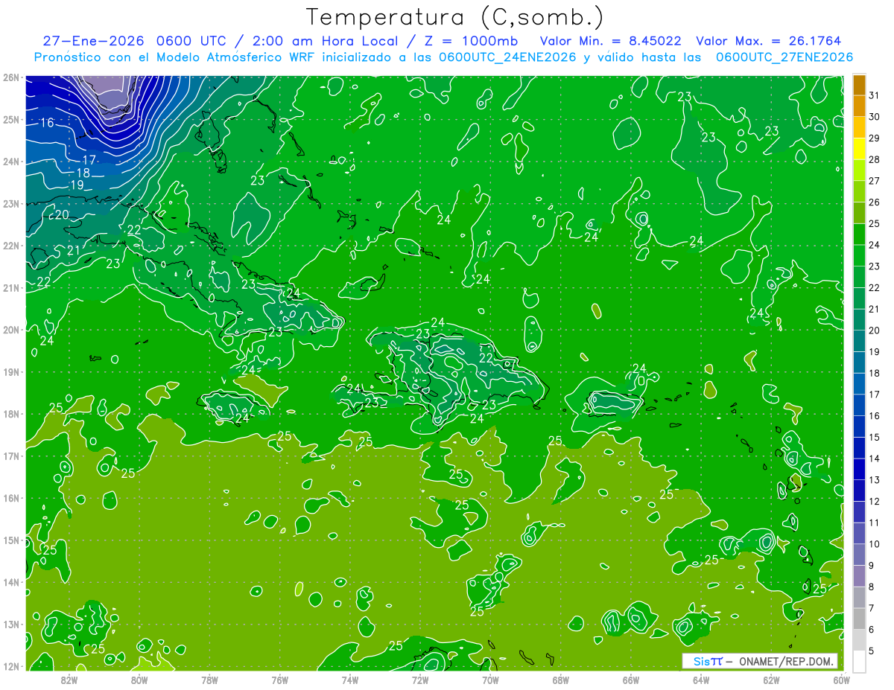This screenshot has height=690, width=894.
Task: Click the '82W' longitude axis label
Action: click(x=69, y=679)
